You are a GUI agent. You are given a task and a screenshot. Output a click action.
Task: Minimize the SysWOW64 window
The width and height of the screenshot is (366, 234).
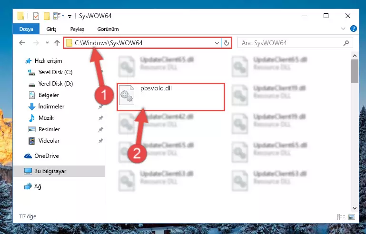coord(305,16)
